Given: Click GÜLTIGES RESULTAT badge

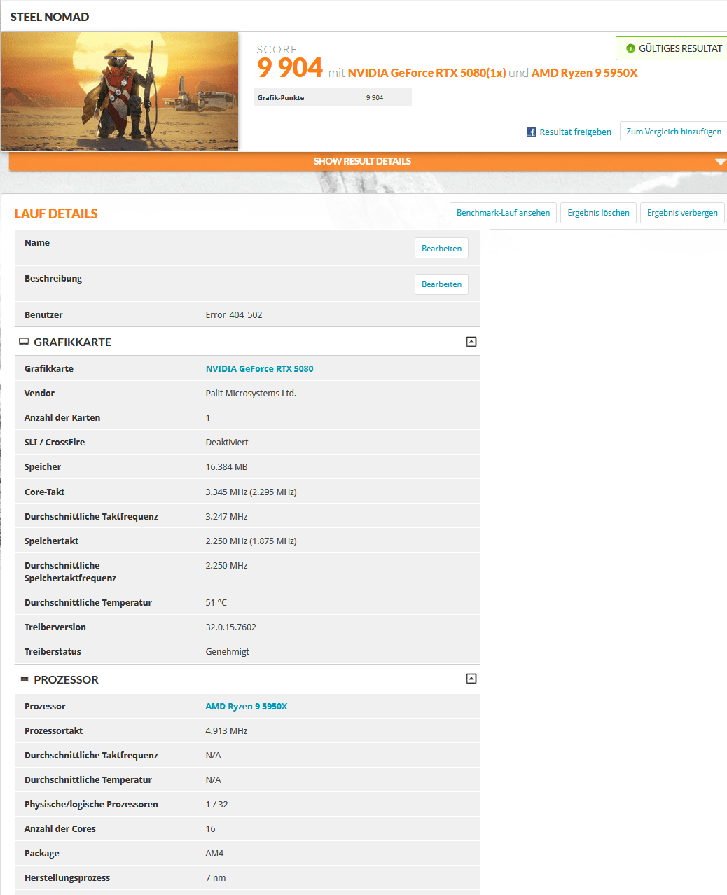Looking at the screenshot, I should [672, 48].
